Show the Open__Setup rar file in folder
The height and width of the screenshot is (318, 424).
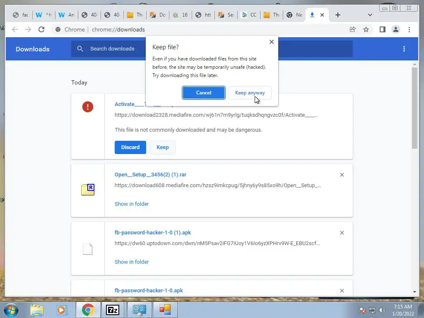132,204
